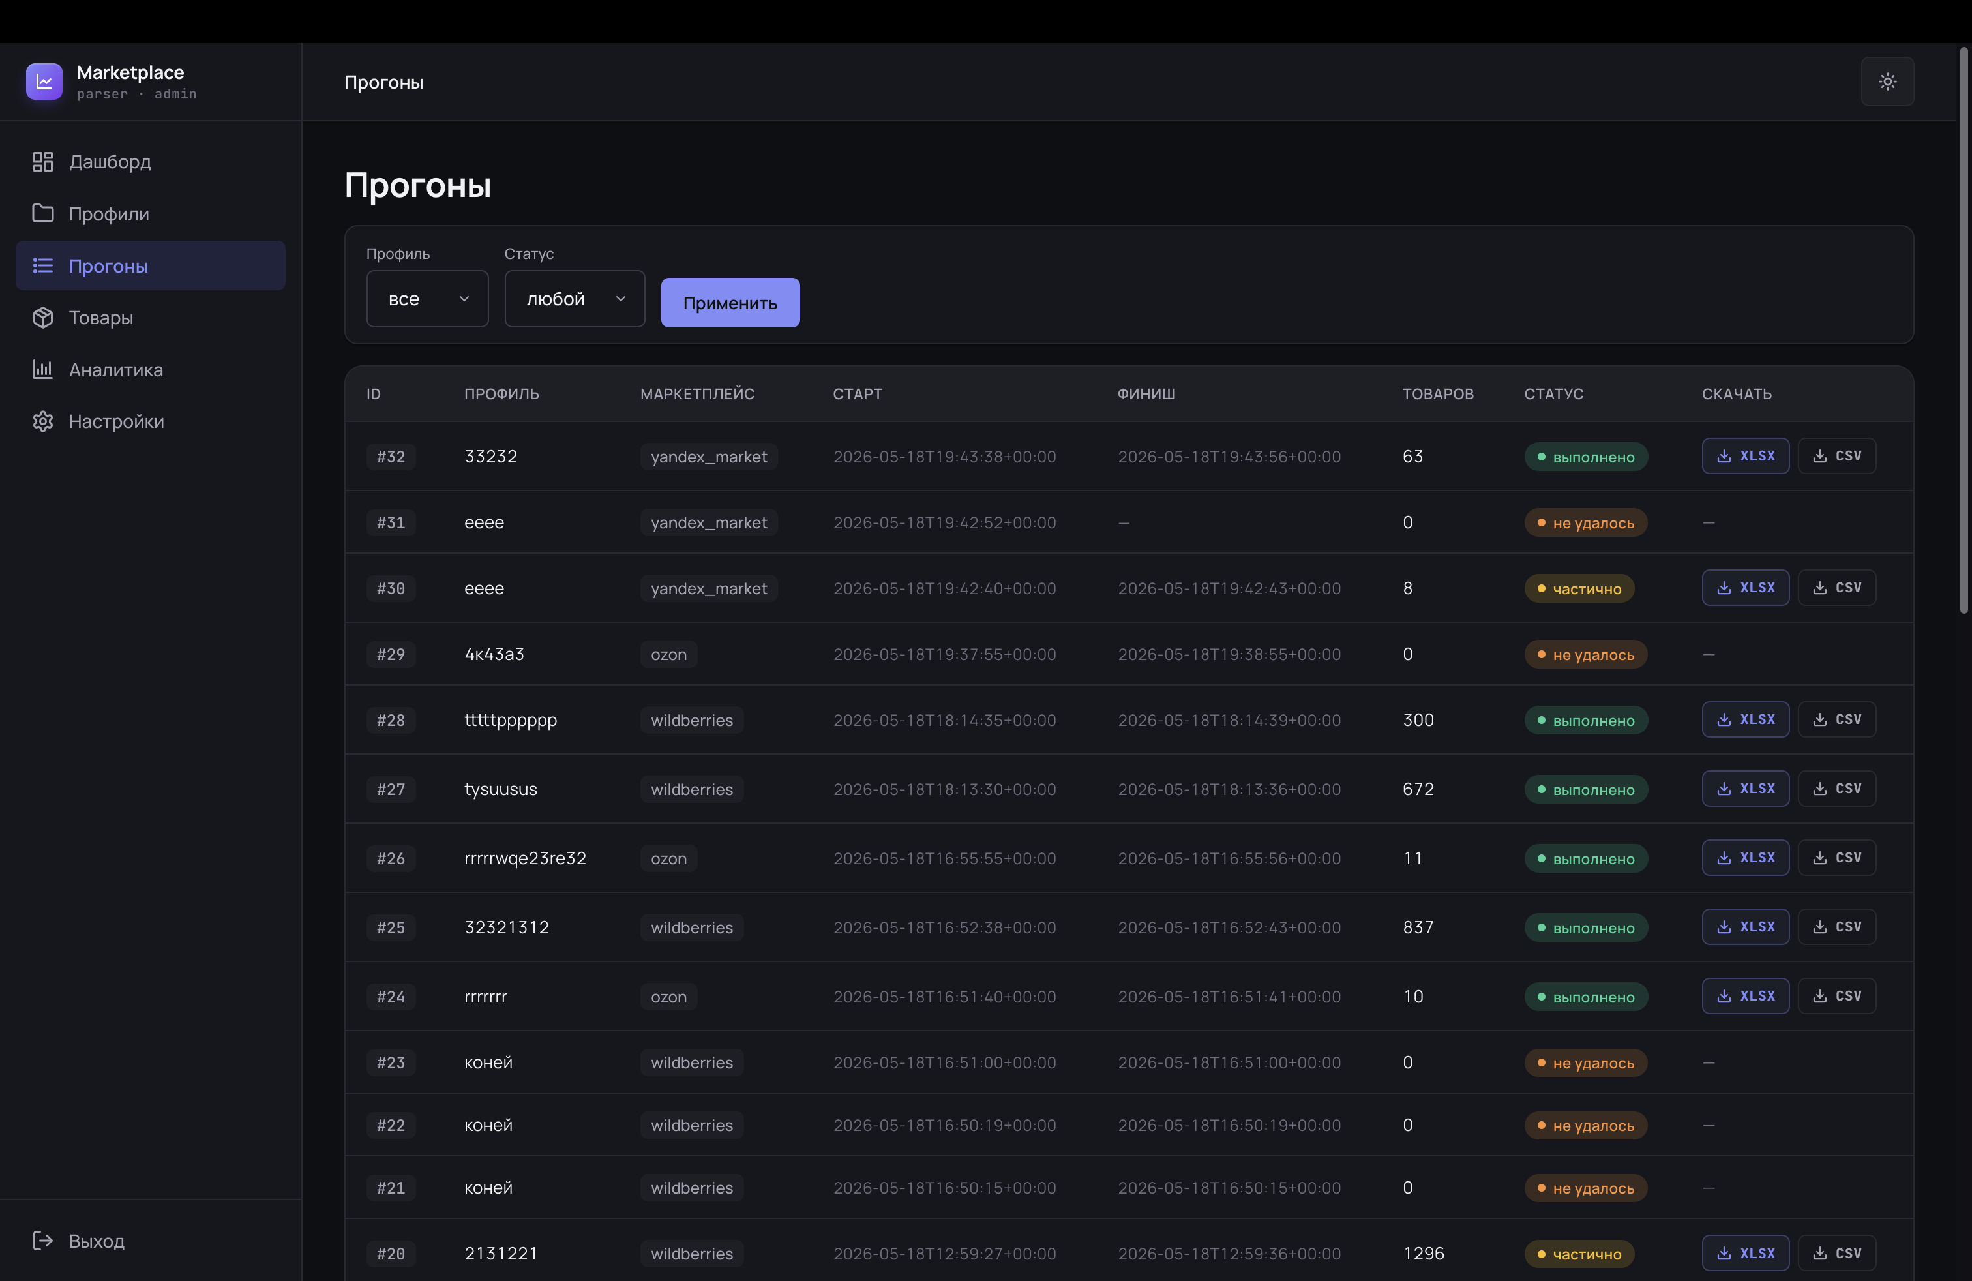Image resolution: width=1972 pixels, height=1281 pixels.
Task: Click the Прогоны list icon
Action: click(43, 265)
